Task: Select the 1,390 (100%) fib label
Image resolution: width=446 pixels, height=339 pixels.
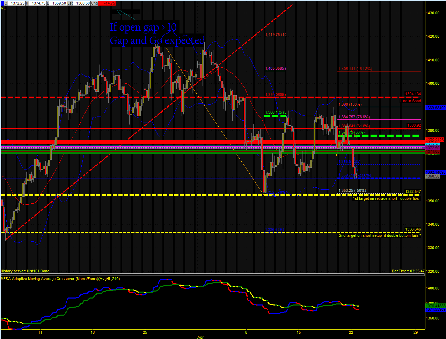Action: [350, 105]
